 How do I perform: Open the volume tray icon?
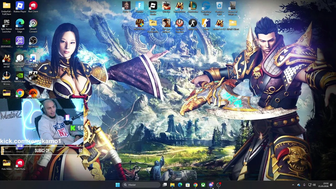314,185
